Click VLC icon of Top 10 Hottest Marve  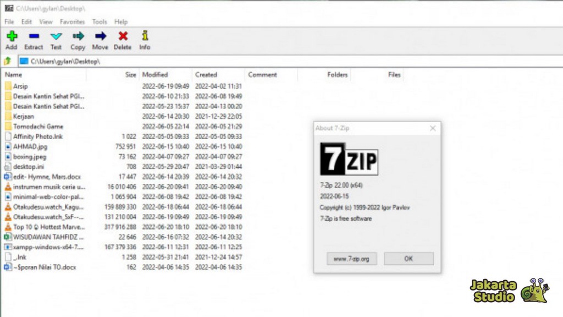(8, 227)
